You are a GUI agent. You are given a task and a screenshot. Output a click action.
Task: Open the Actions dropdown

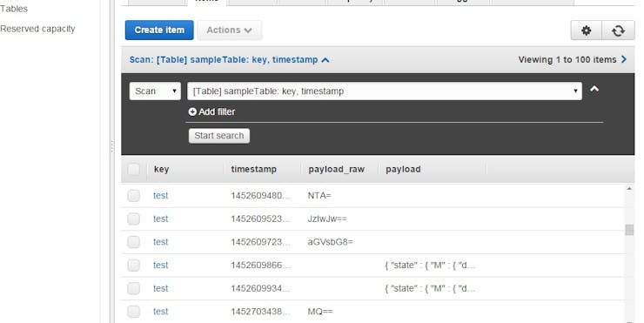(x=229, y=30)
